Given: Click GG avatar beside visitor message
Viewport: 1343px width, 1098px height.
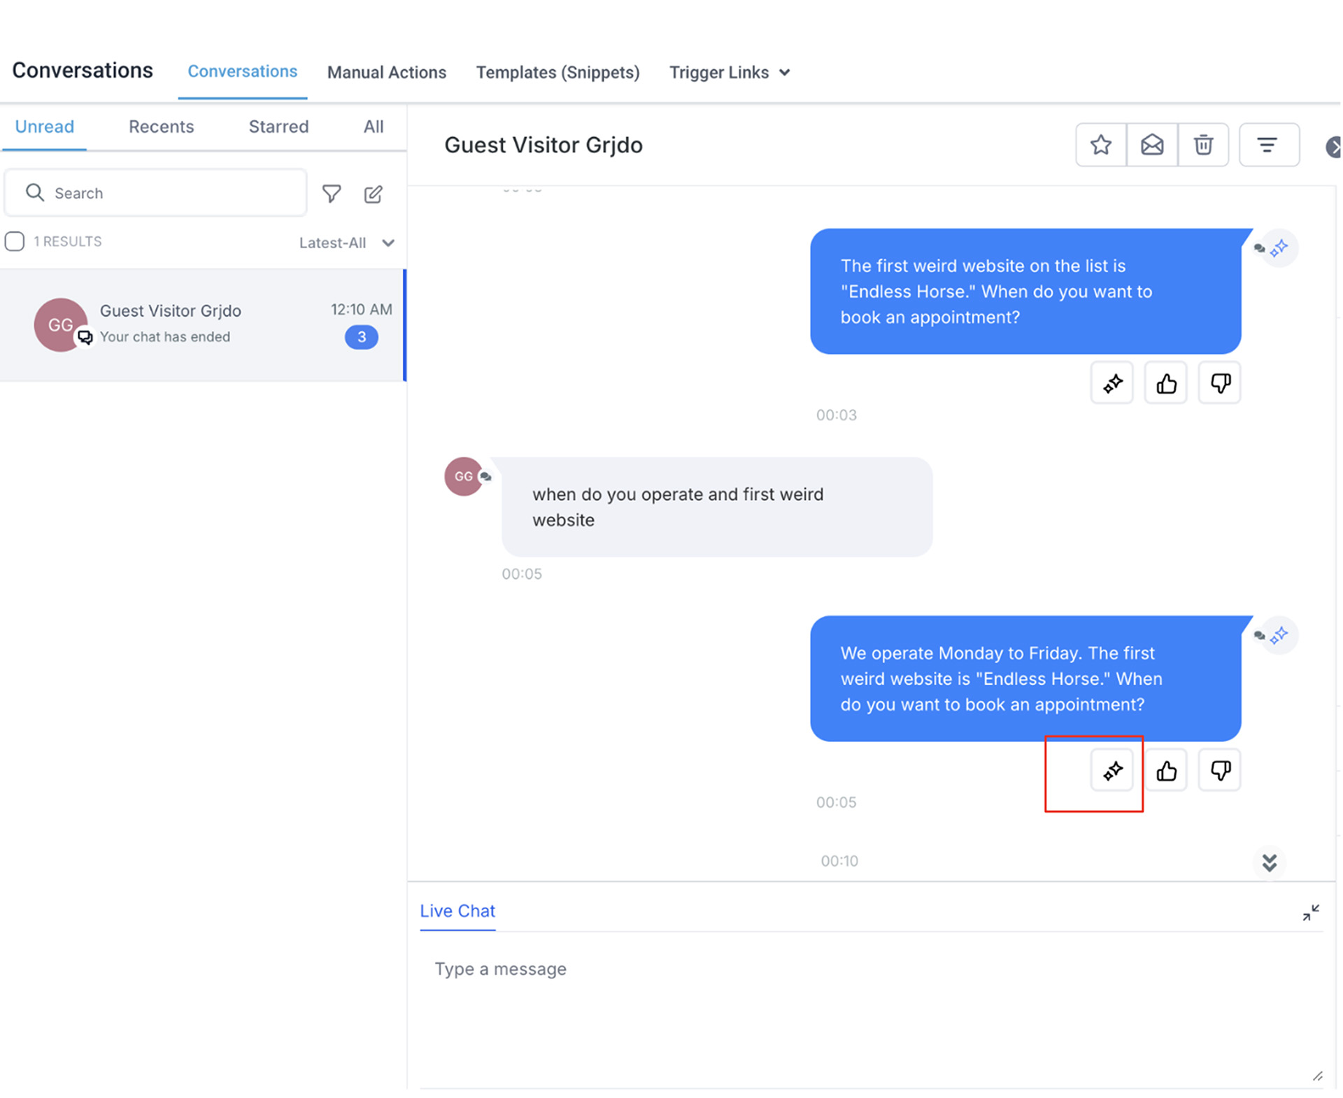Looking at the screenshot, I should 463,476.
